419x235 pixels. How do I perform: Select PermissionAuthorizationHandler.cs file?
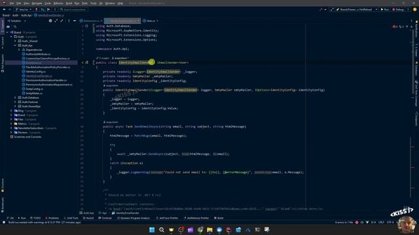pos(46,80)
